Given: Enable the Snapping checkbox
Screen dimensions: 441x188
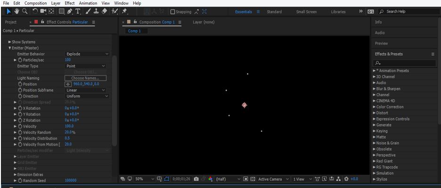Looking at the screenshot, I should (x=173, y=12).
